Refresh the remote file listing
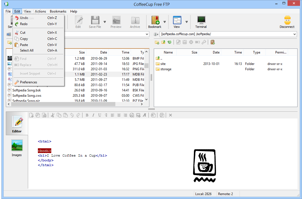 [x=169, y=42]
